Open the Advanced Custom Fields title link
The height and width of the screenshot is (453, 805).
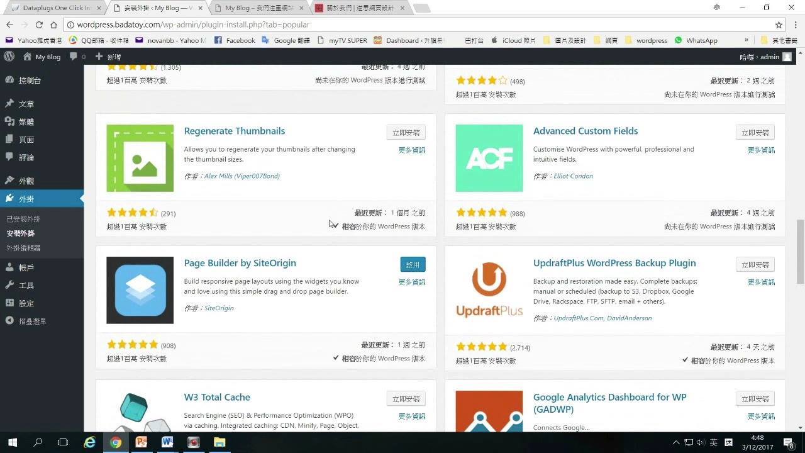pyautogui.click(x=586, y=131)
